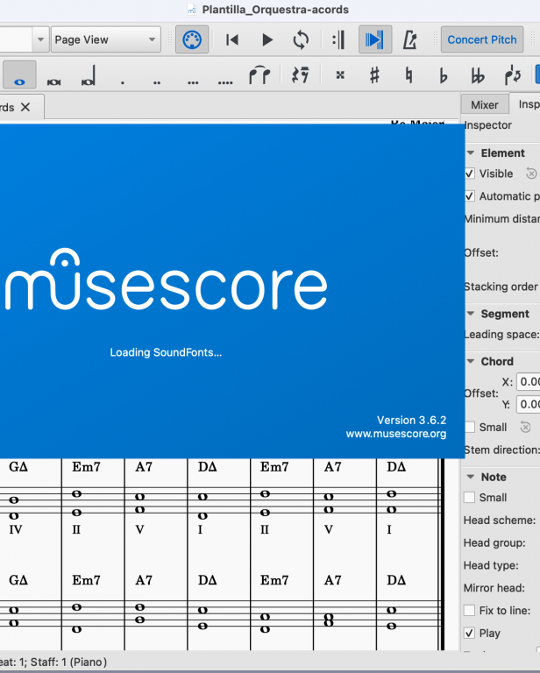Apply the double sharp accidental
Viewport: 540px width, 673px height.
340,75
